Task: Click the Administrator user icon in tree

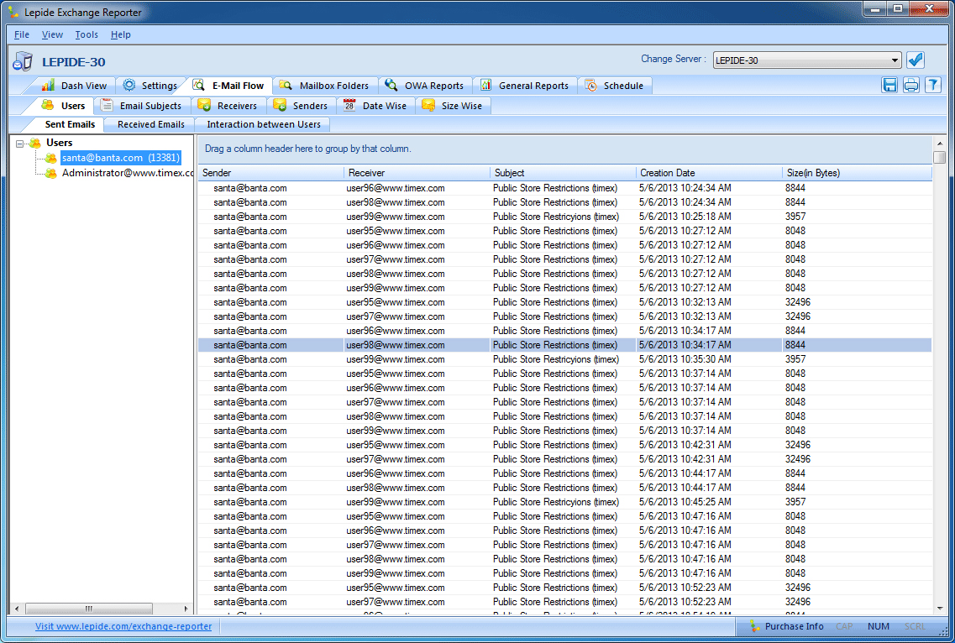Action: coord(51,174)
